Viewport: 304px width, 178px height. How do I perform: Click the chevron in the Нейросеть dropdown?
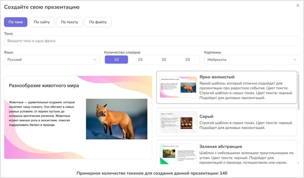(295, 60)
